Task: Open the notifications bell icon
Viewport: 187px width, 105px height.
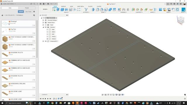Action: click(178, 4)
